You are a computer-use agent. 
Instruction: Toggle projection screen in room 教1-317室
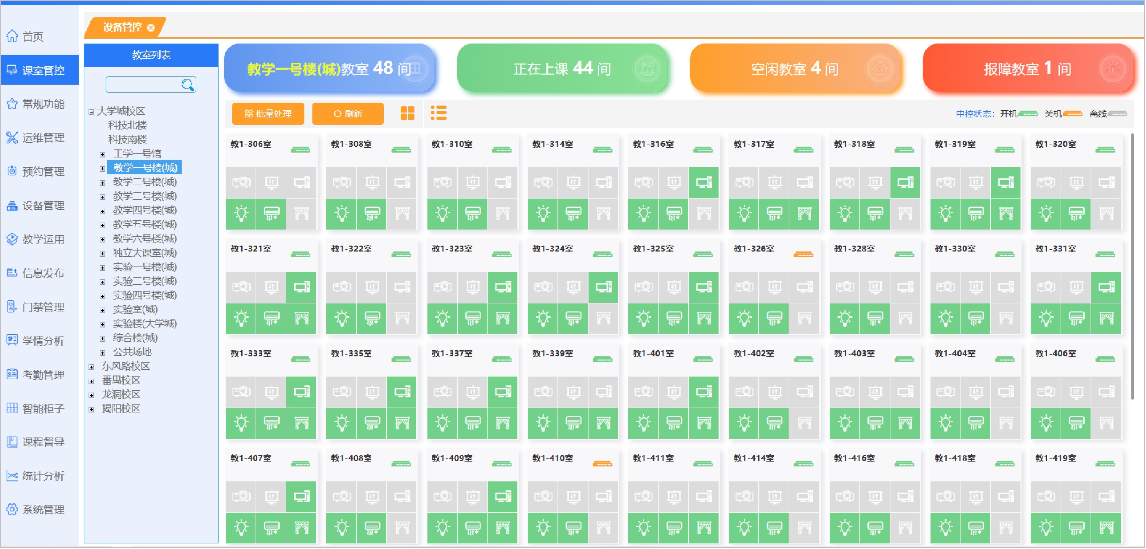point(775,182)
